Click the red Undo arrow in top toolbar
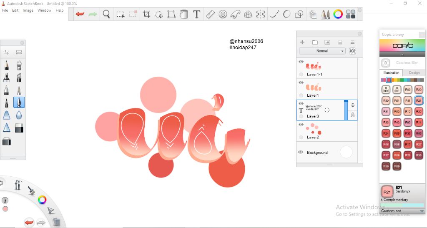This screenshot has height=228, width=427. (x=80, y=14)
